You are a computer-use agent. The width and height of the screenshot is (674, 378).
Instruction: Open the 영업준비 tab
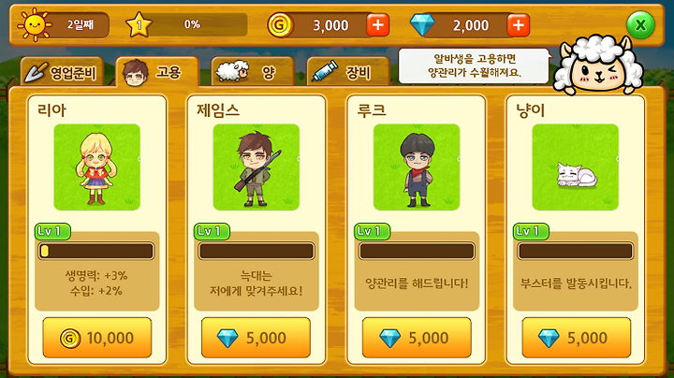(x=62, y=72)
